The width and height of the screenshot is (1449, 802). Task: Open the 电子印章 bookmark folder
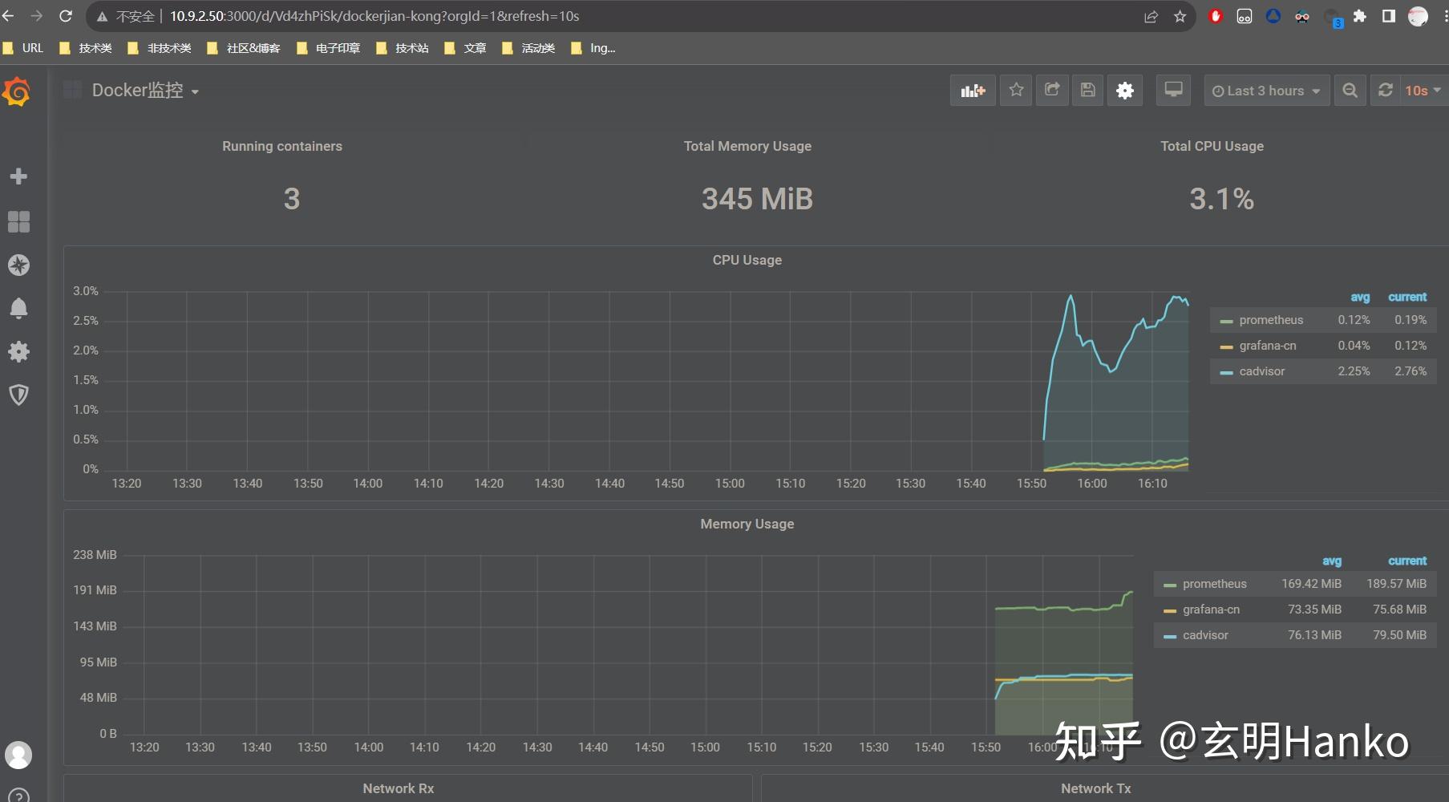pos(329,48)
